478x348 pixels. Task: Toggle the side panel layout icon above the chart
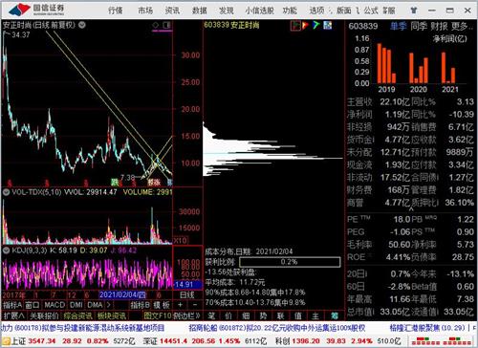(166, 25)
